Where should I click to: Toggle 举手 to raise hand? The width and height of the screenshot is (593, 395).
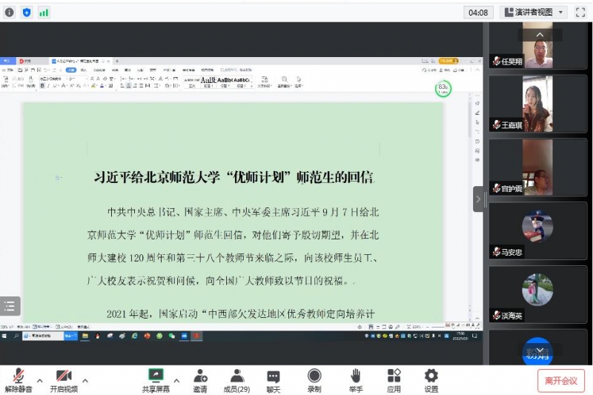point(356,380)
